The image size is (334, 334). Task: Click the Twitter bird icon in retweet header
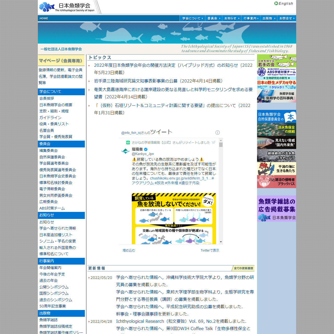pos(213,142)
